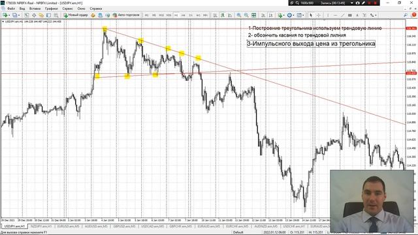Click the search magnifier icon in toolbar
The height and width of the screenshot is (235, 418).
coord(406,15)
